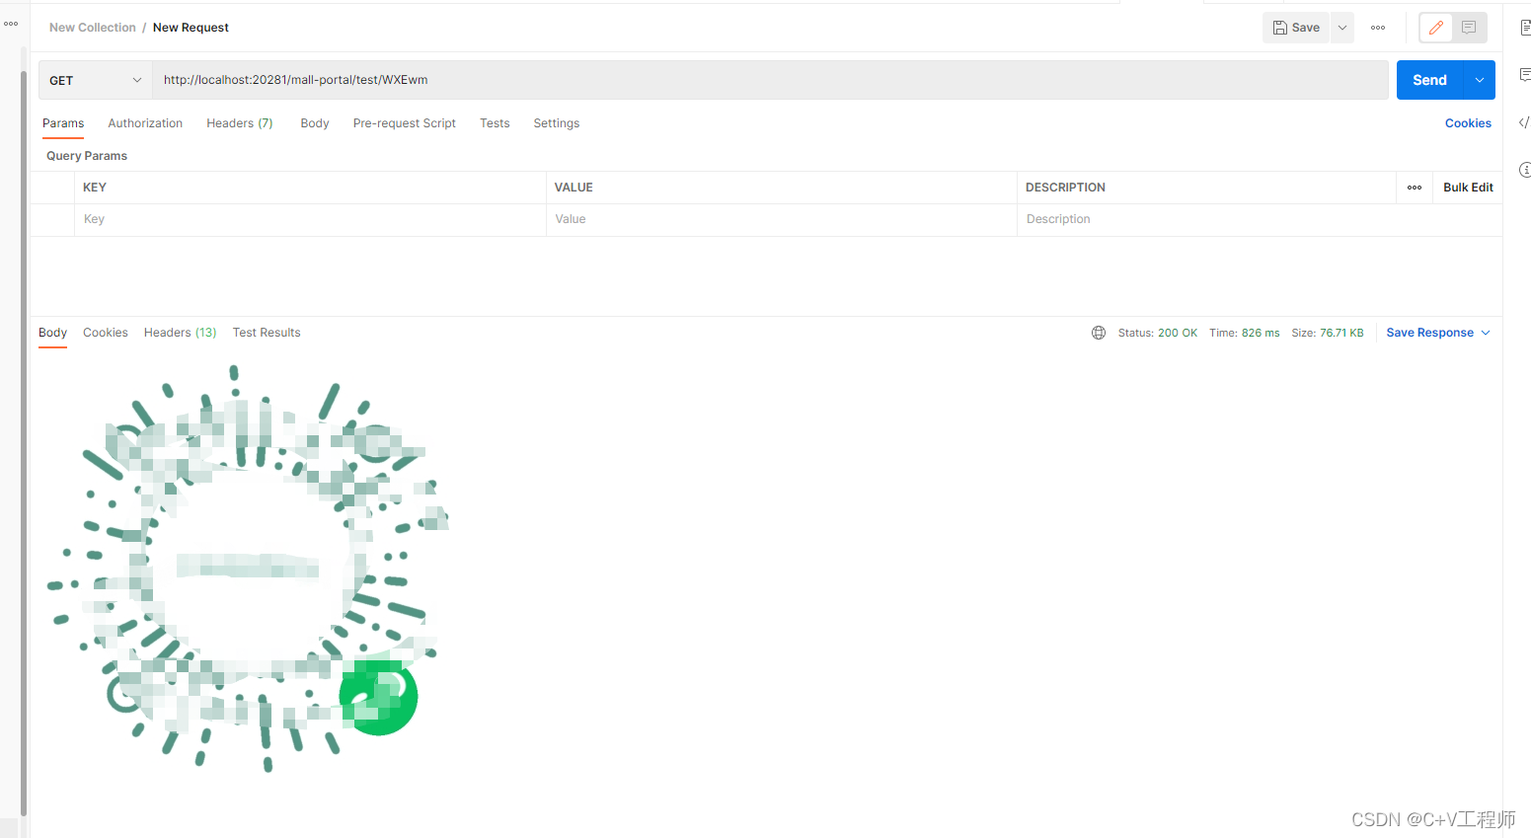The width and height of the screenshot is (1531, 838).
Task: Open the New Collection breadcrumb
Action: 93,28
